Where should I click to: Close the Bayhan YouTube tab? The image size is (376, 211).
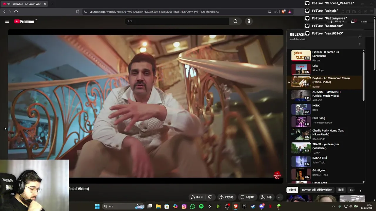coord(45,4)
